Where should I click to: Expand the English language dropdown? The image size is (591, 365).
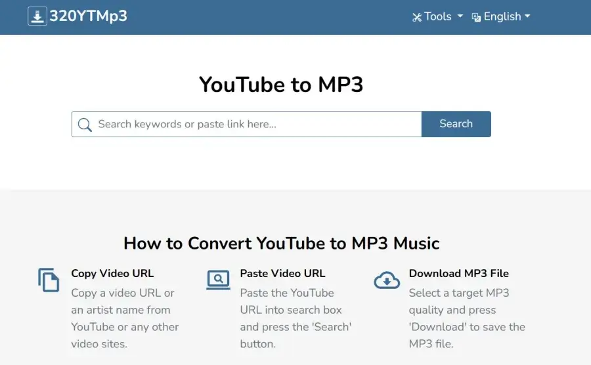pyautogui.click(x=501, y=16)
